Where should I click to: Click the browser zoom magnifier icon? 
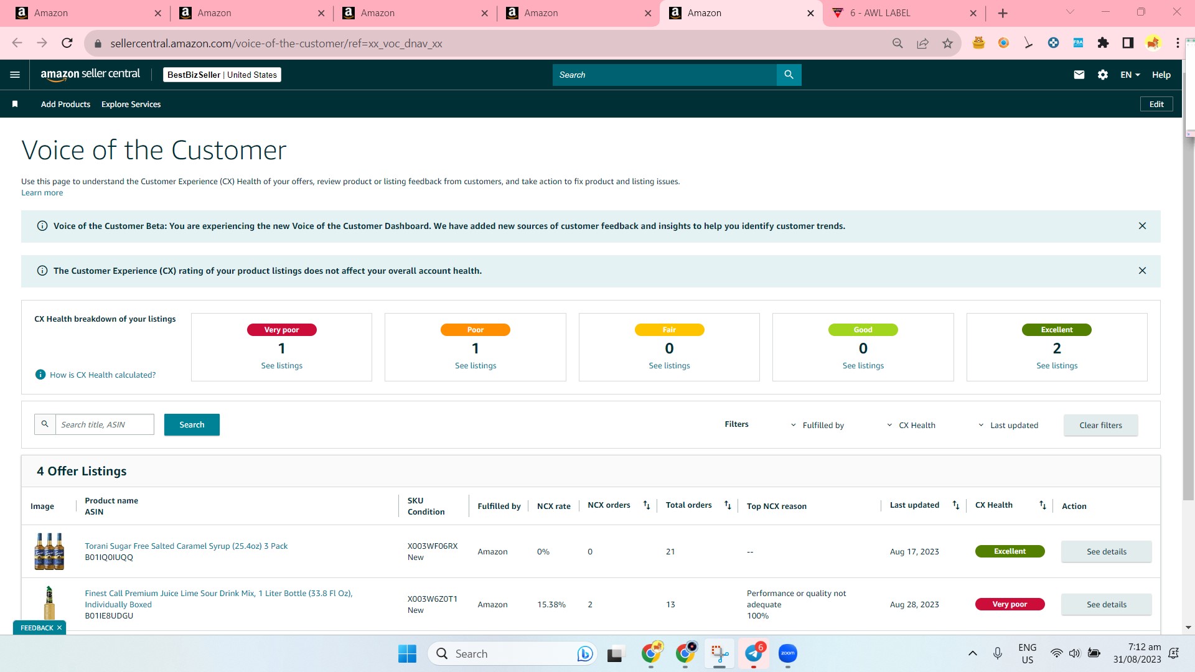click(897, 43)
